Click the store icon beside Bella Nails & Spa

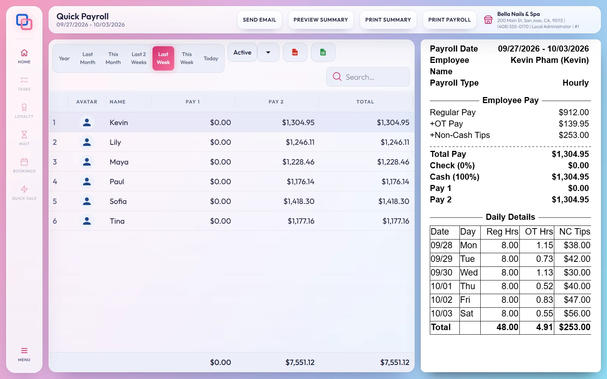pyautogui.click(x=488, y=20)
